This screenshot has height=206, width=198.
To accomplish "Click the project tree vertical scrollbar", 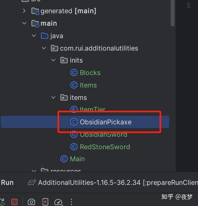I will tap(172, 13).
